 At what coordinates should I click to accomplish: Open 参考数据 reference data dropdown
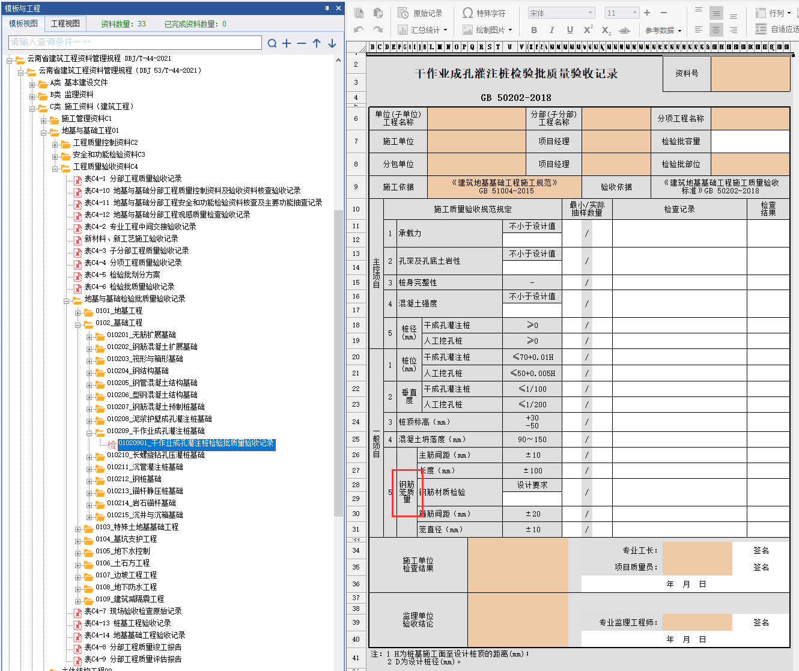point(663,30)
